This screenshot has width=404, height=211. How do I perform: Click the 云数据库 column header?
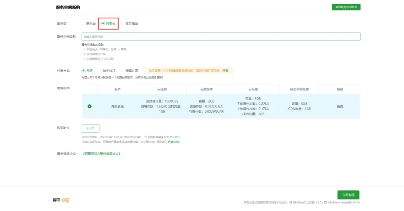[206, 89]
